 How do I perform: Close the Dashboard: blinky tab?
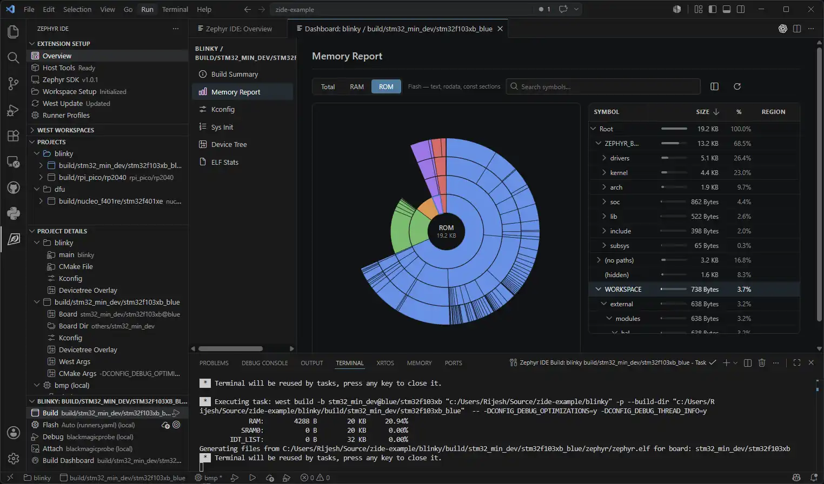[x=500, y=29]
